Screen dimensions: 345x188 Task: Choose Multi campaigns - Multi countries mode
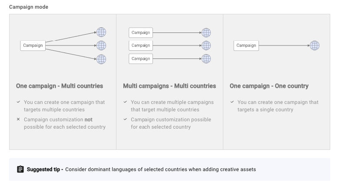pos(169,86)
